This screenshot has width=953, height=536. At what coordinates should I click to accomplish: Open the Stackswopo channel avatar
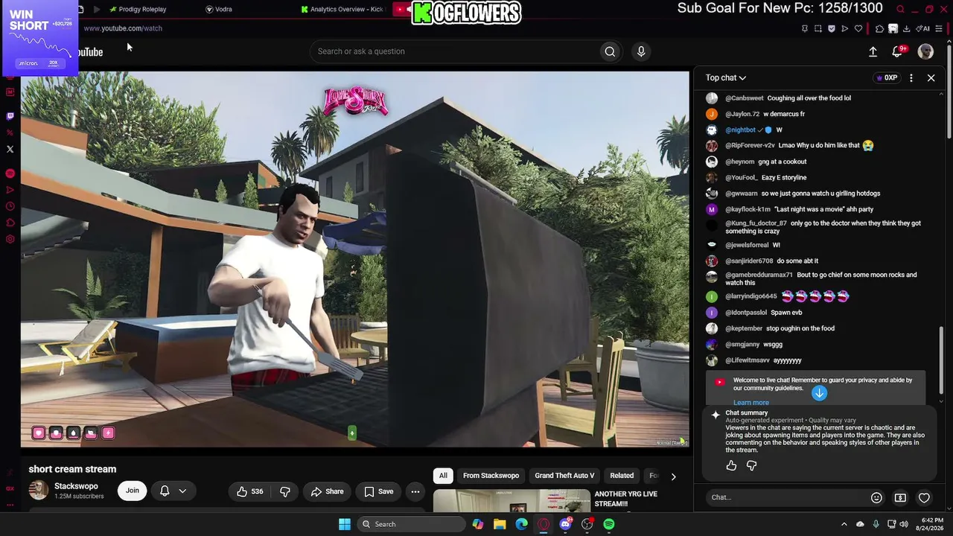39,491
